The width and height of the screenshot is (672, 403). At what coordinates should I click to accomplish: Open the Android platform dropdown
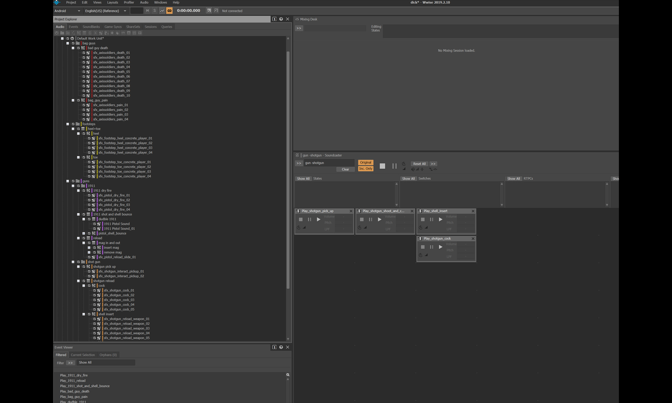click(68, 11)
